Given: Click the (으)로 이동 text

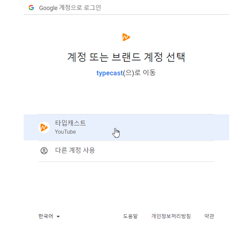Looking at the screenshot, I should [139, 73].
